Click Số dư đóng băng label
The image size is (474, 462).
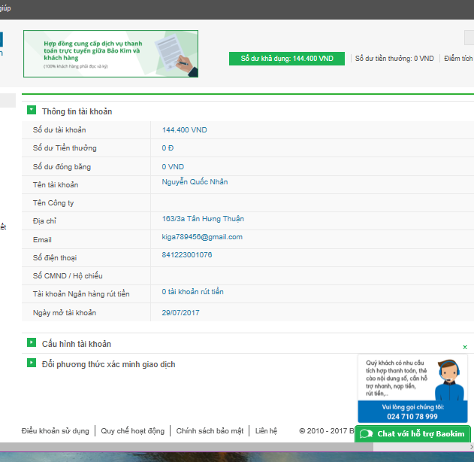click(62, 167)
